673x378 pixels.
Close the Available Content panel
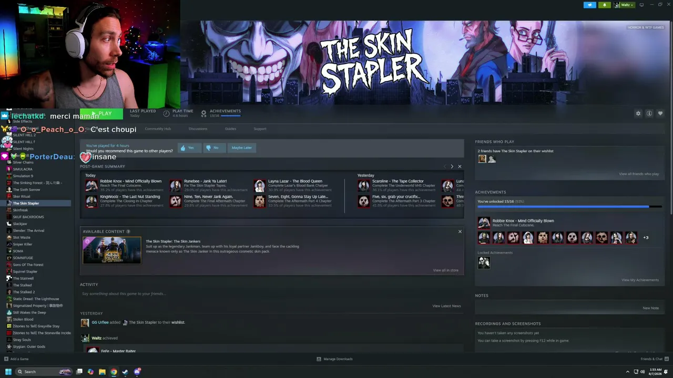[460, 232]
